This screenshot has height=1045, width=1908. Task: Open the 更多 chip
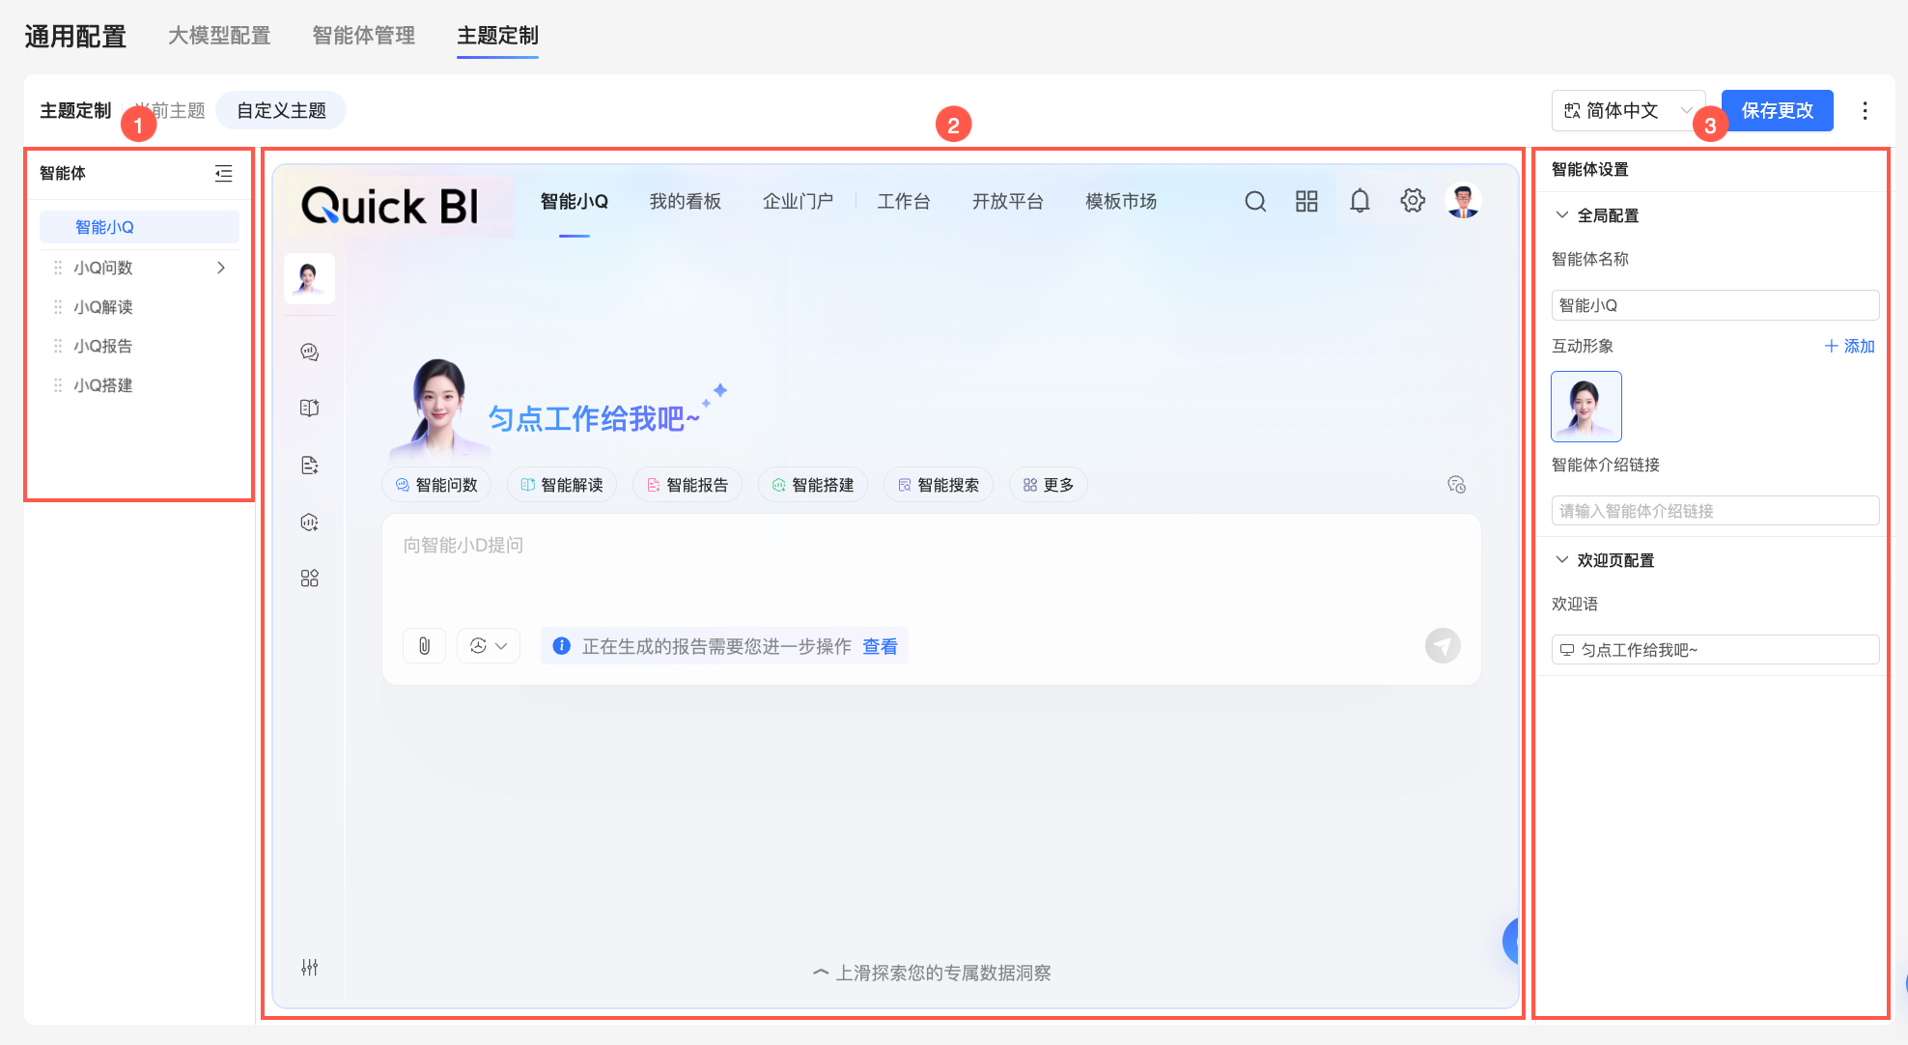click(x=1048, y=485)
